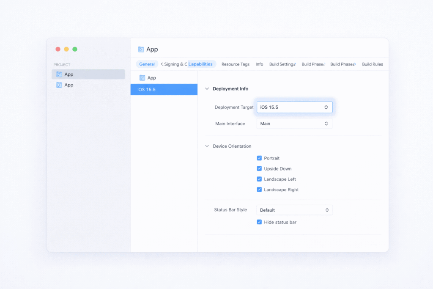This screenshot has width=433, height=289.
Task: Uncheck Landscape Left orientation
Action: tap(259, 179)
